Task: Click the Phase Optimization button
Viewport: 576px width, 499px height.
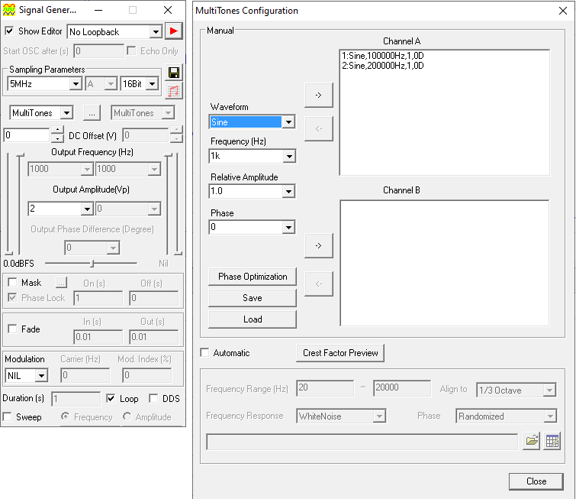Action: click(253, 277)
